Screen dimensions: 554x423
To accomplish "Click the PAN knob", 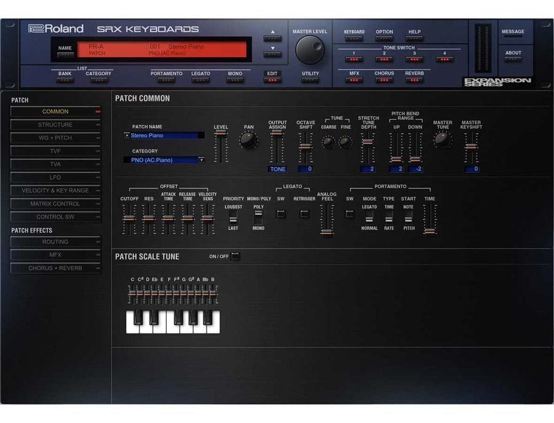I will pyautogui.click(x=249, y=140).
